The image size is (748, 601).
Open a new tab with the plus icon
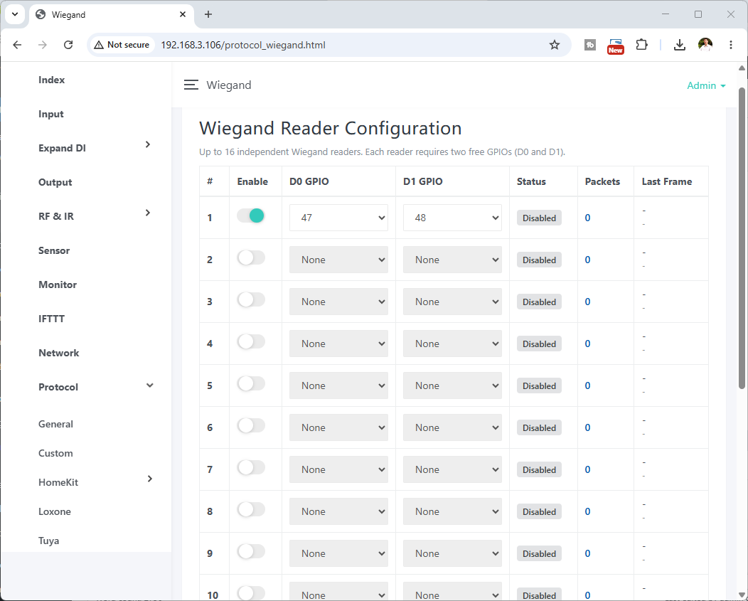[x=208, y=14]
